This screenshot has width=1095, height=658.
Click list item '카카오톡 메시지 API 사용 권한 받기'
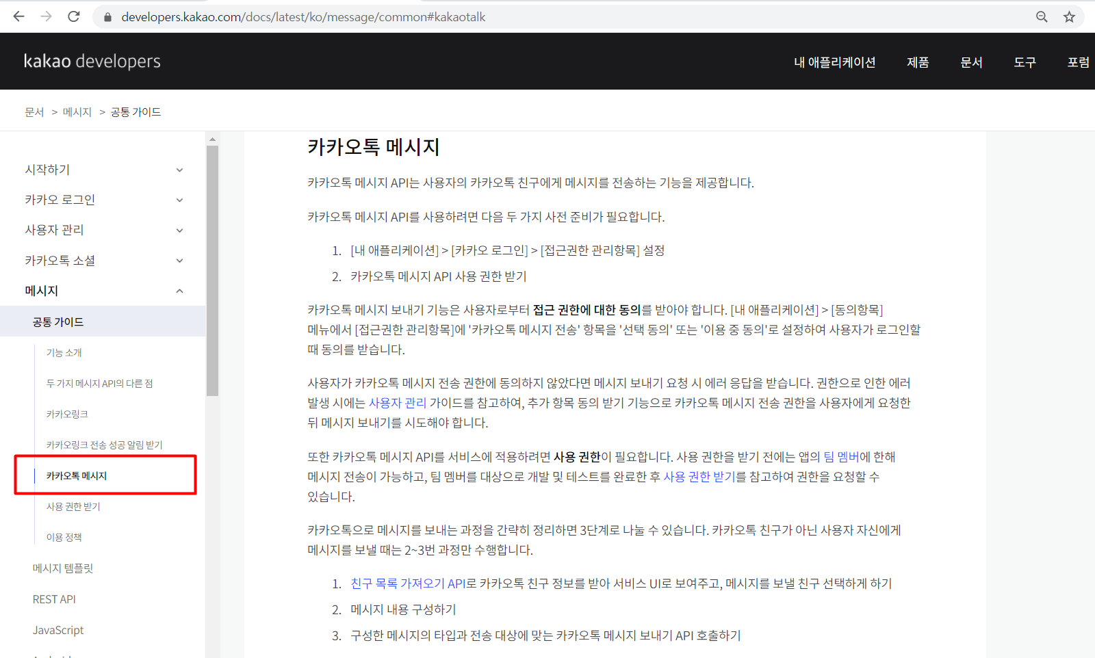(439, 276)
